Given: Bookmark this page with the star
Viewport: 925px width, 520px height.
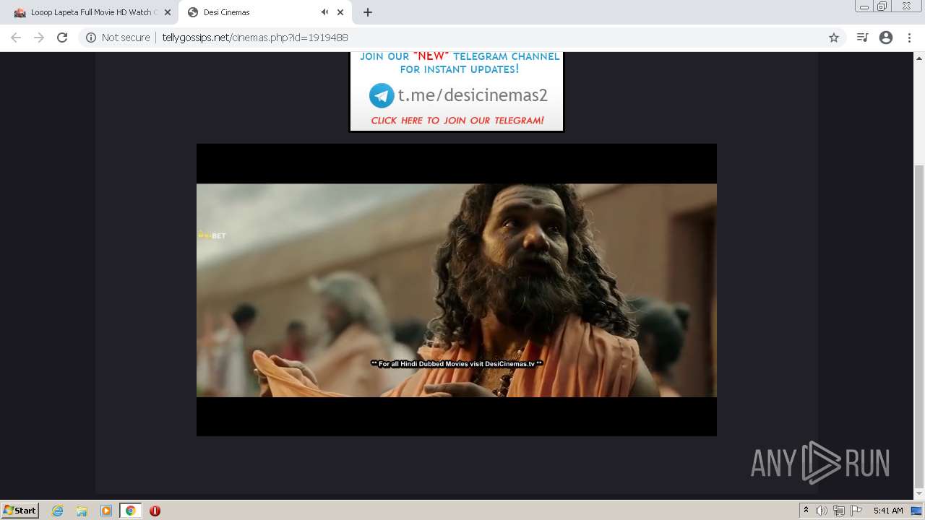Looking at the screenshot, I should coord(834,38).
